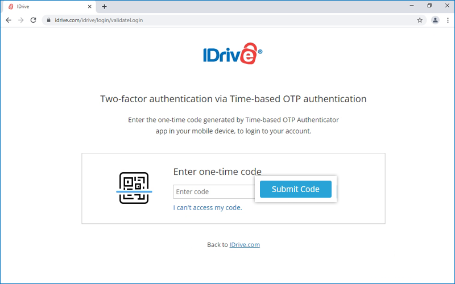This screenshot has width=455, height=284.
Task: Close the IDrive browser tab
Action: [90, 6]
